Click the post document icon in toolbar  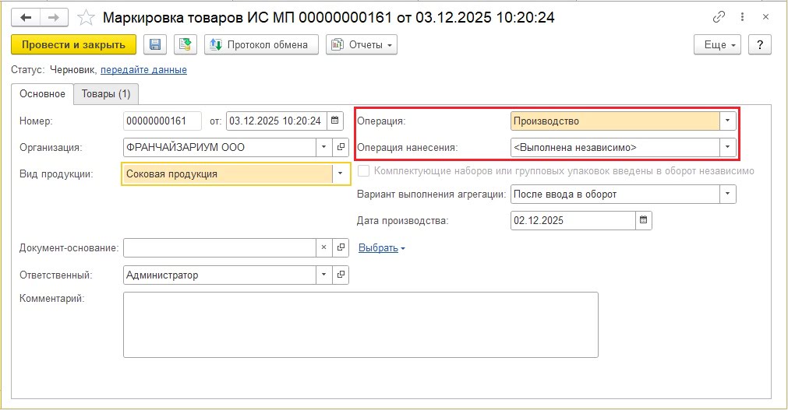(x=186, y=45)
